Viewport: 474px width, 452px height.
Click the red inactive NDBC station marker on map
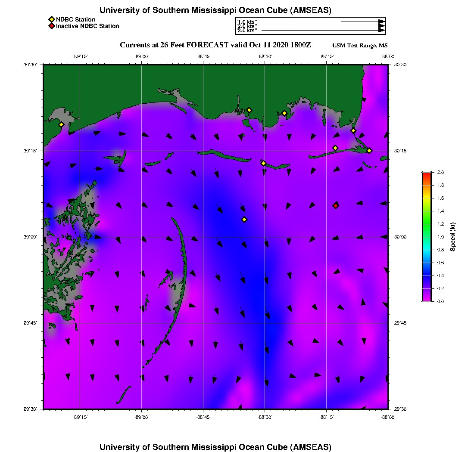coord(336,206)
